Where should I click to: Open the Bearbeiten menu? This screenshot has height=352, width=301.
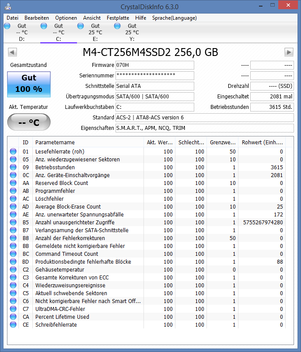pyautogui.click(x=37, y=18)
